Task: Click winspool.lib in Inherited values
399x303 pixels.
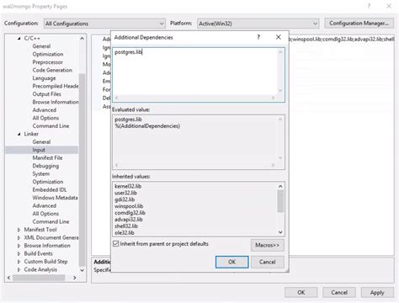Action: point(129,206)
